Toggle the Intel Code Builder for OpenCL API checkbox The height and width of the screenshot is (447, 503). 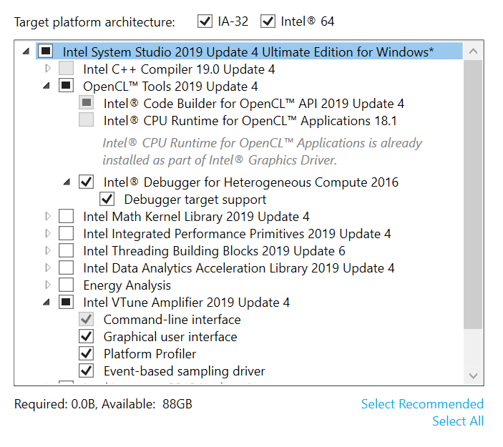87,102
